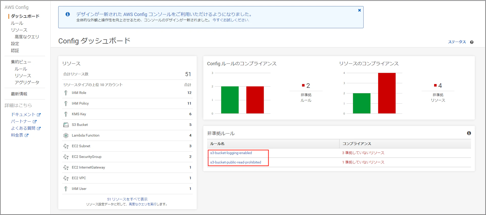Click 1 準拠していないリソース link
The height and width of the screenshot is (215, 486).
pyautogui.click(x=363, y=162)
